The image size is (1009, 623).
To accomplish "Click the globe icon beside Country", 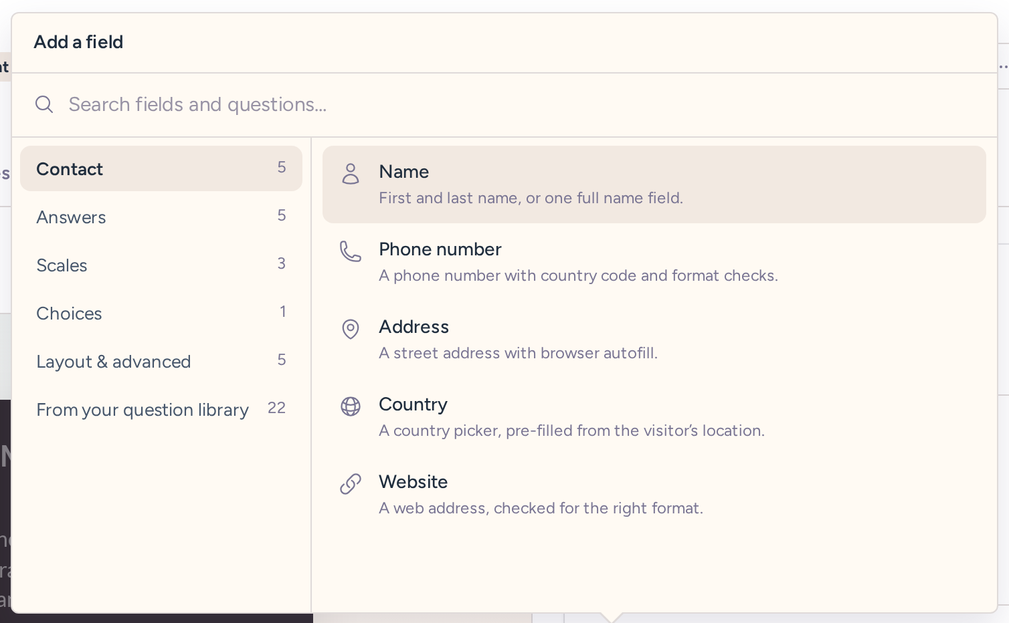I will pos(351,406).
